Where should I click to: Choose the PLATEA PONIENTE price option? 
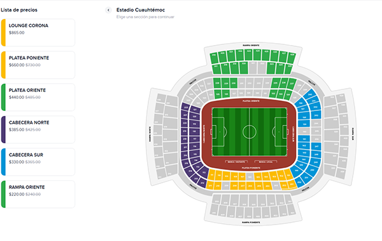tap(38, 65)
